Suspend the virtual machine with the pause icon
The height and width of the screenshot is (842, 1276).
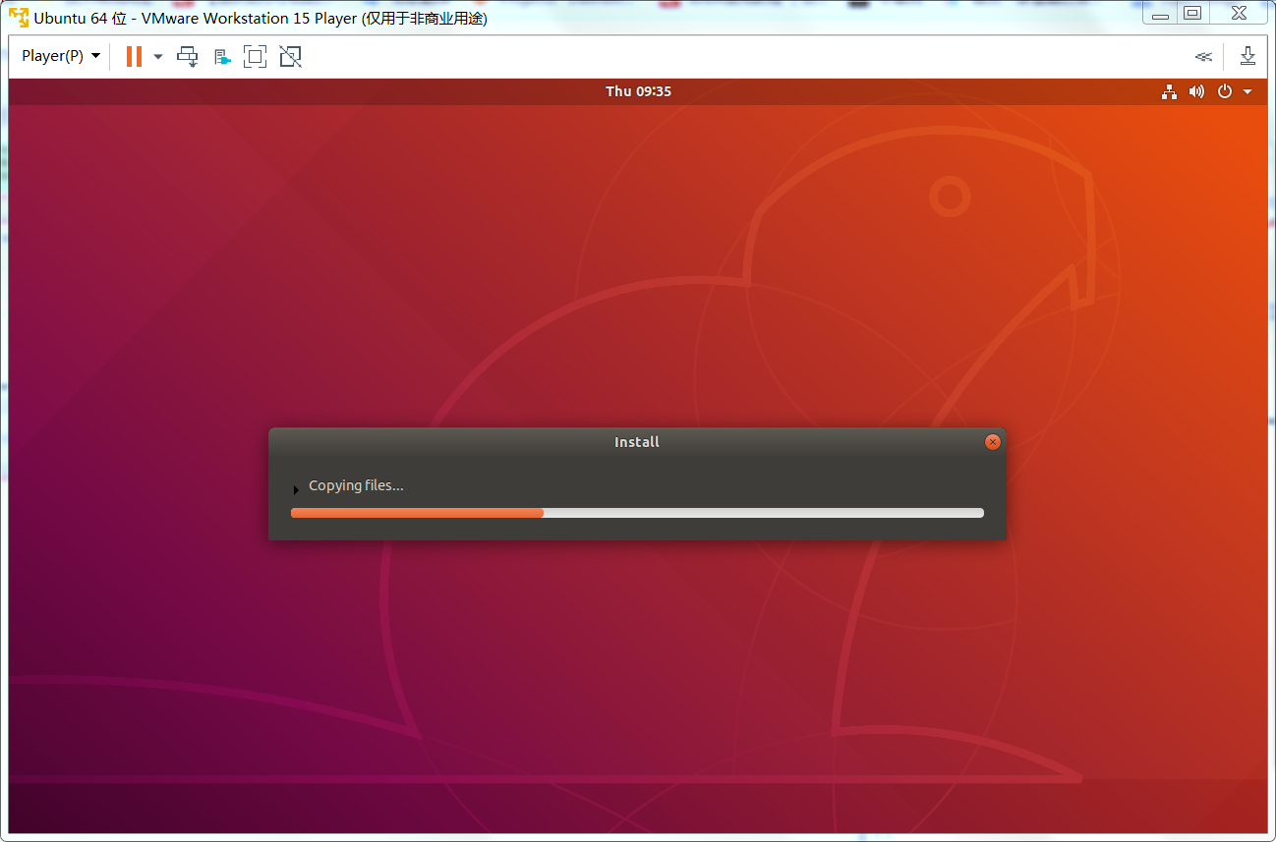(x=133, y=56)
